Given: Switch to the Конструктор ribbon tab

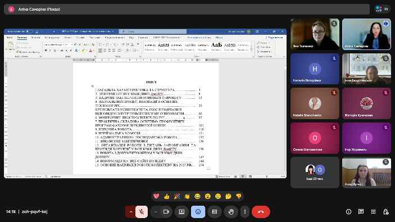Looking at the screenshot, I should coord(52,38).
